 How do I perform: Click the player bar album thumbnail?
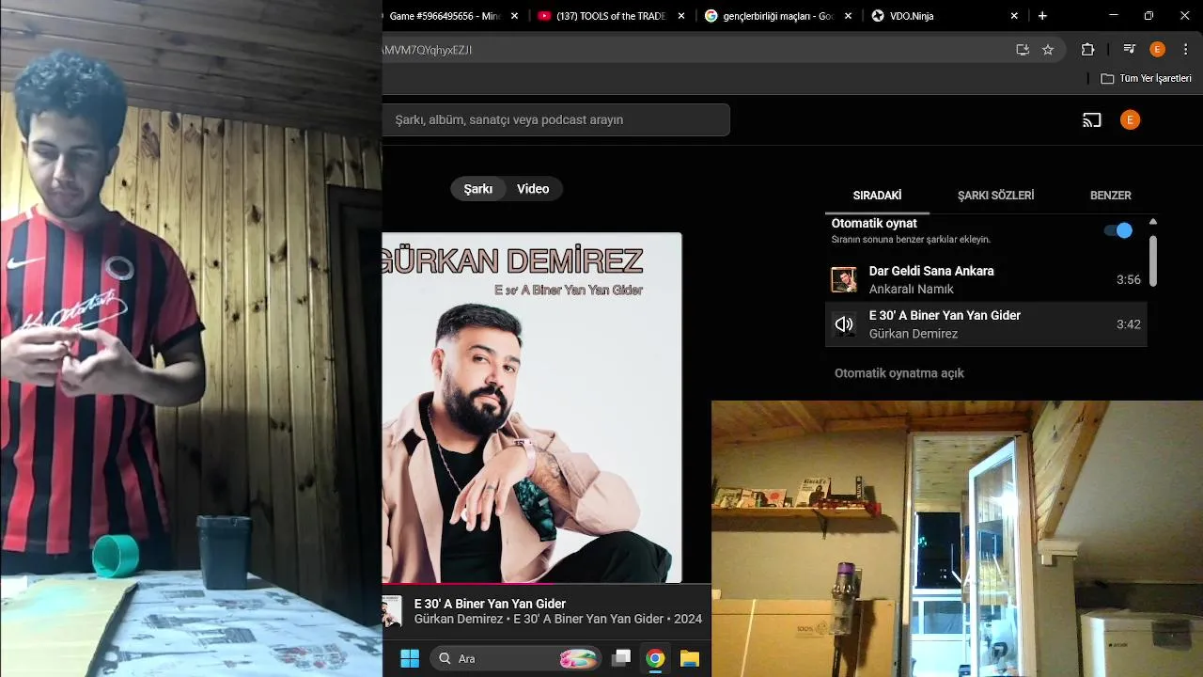392,611
